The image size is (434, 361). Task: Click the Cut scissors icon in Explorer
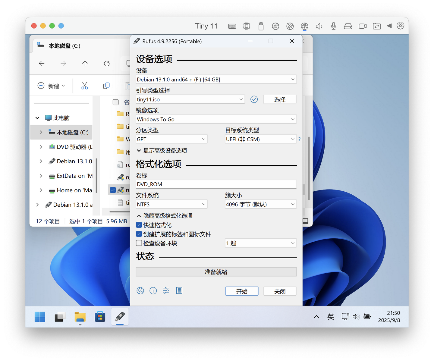(85, 86)
